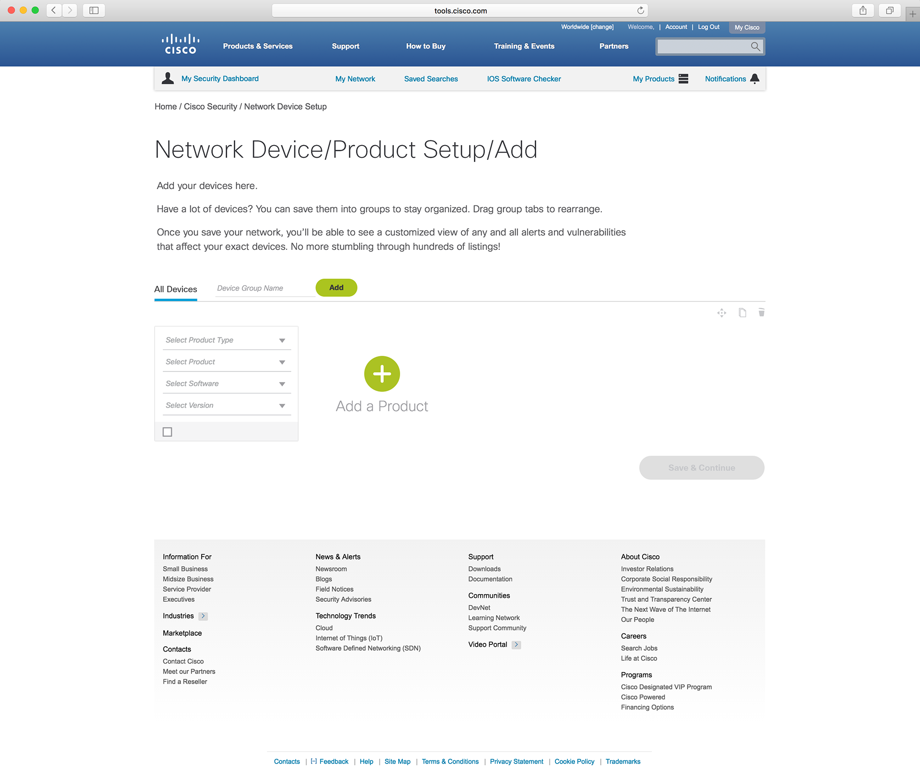Open the Terms & Conditions link

pyautogui.click(x=450, y=762)
